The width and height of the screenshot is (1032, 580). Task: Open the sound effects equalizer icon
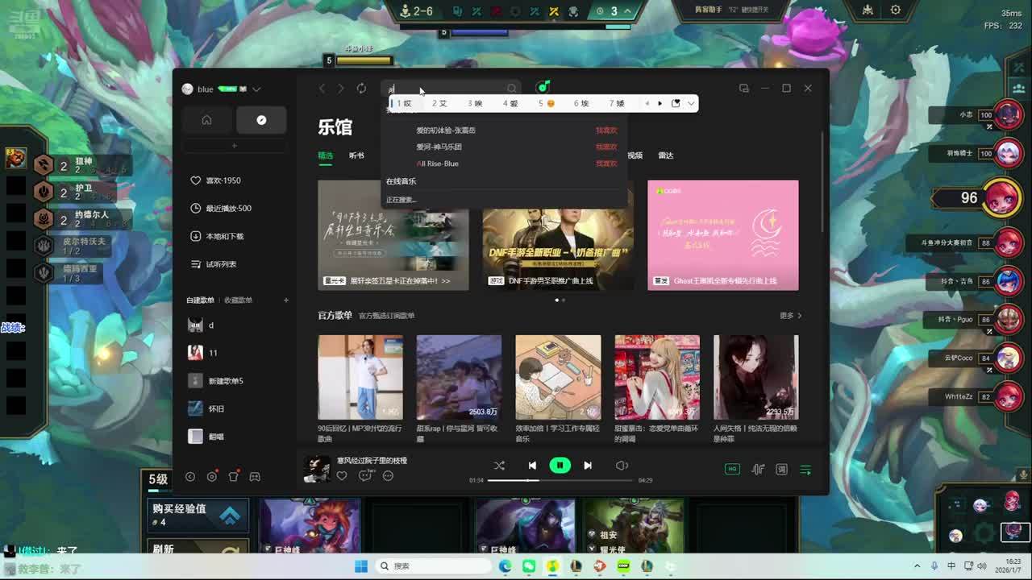pyautogui.click(x=758, y=469)
